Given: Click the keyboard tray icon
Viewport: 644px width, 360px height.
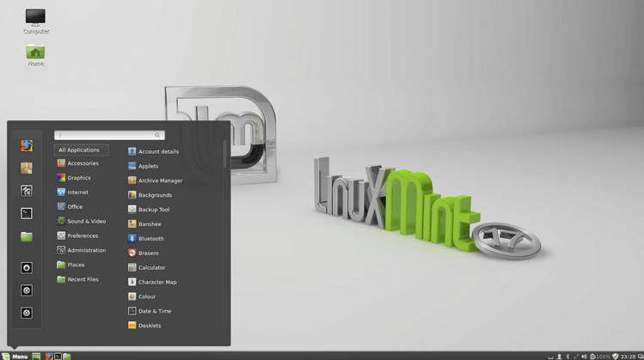Looking at the screenshot, I should 550,357.
